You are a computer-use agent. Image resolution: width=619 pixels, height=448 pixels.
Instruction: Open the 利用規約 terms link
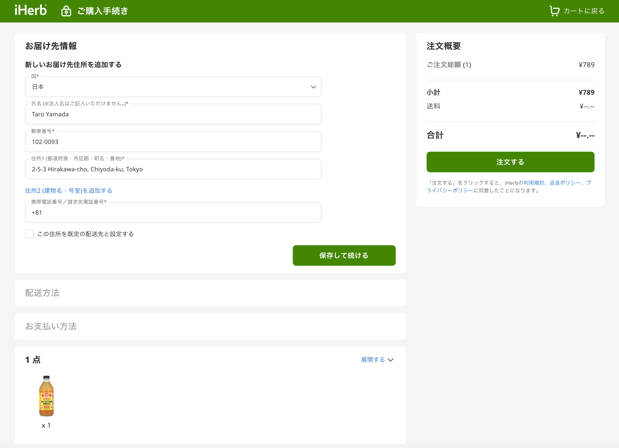(534, 183)
